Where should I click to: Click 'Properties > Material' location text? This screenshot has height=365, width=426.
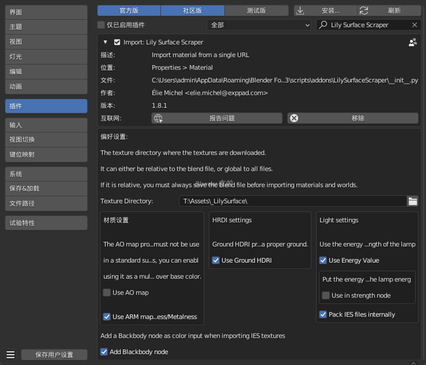182,68
